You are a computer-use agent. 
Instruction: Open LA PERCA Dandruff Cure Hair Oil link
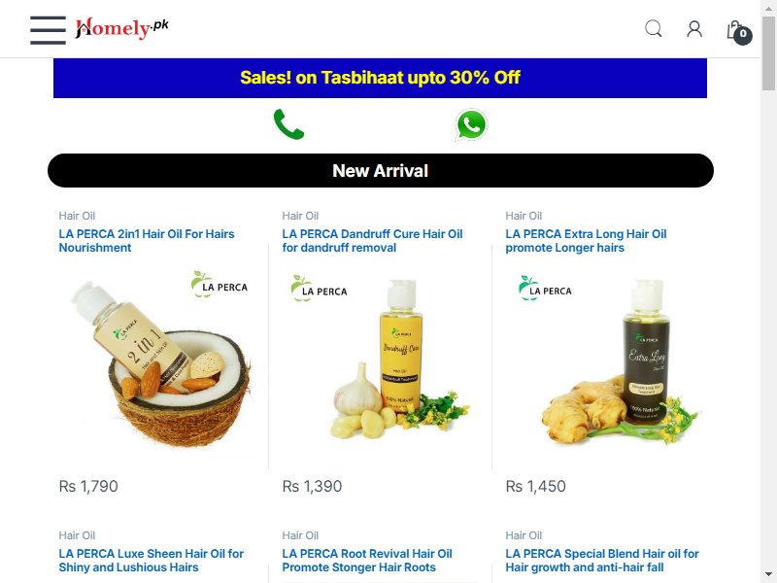pyautogui.click(x=372, y=241)
